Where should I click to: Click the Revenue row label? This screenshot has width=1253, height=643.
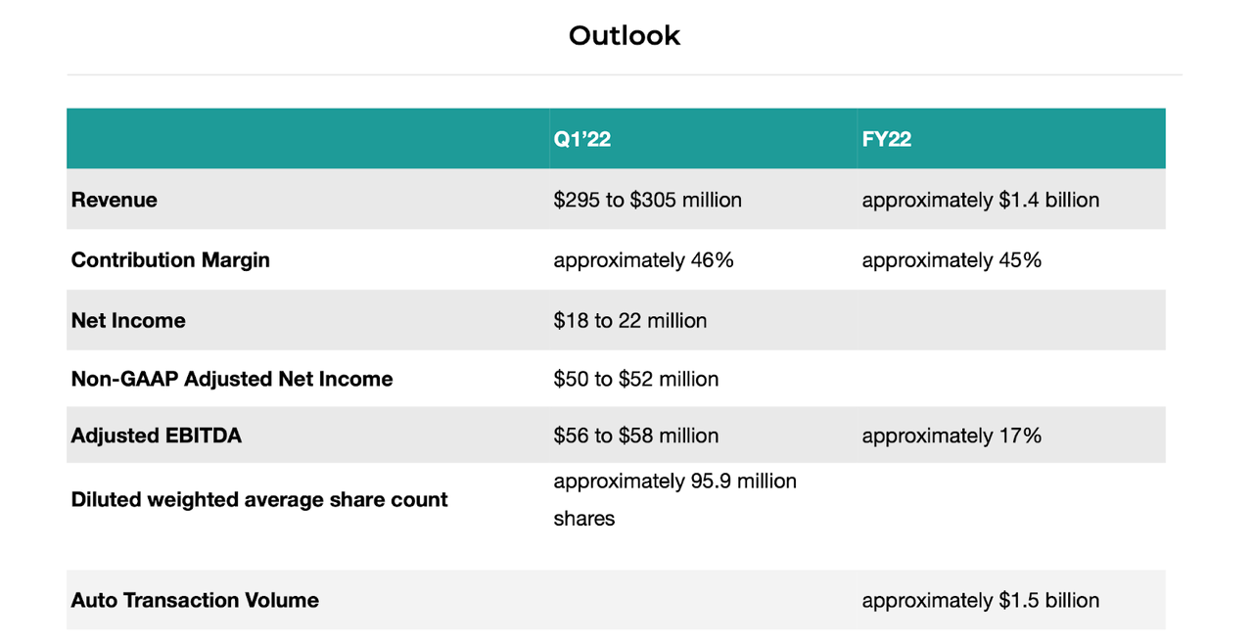(115, 200)
